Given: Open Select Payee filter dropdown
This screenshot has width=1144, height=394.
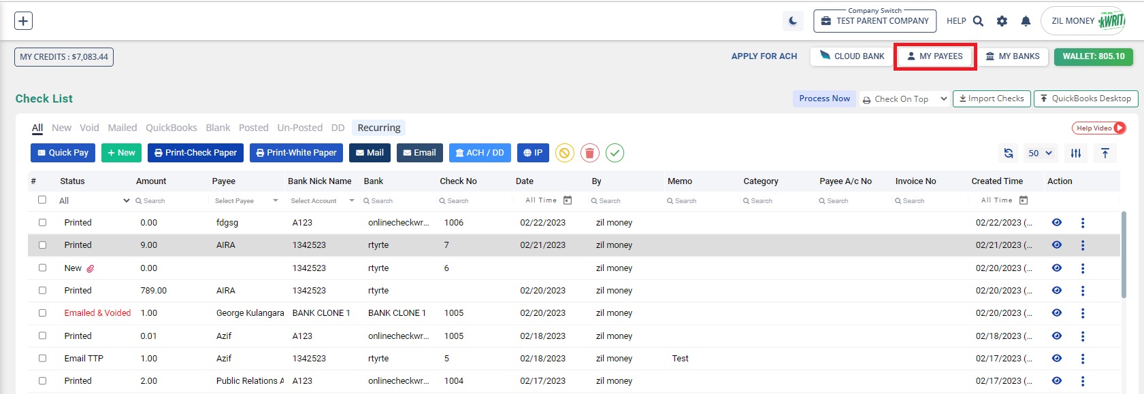Looking at the screenshot, I should coord(246,201).
